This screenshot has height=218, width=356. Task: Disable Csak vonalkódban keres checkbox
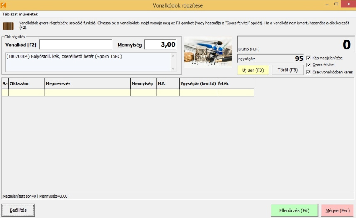tap(309, 72)
